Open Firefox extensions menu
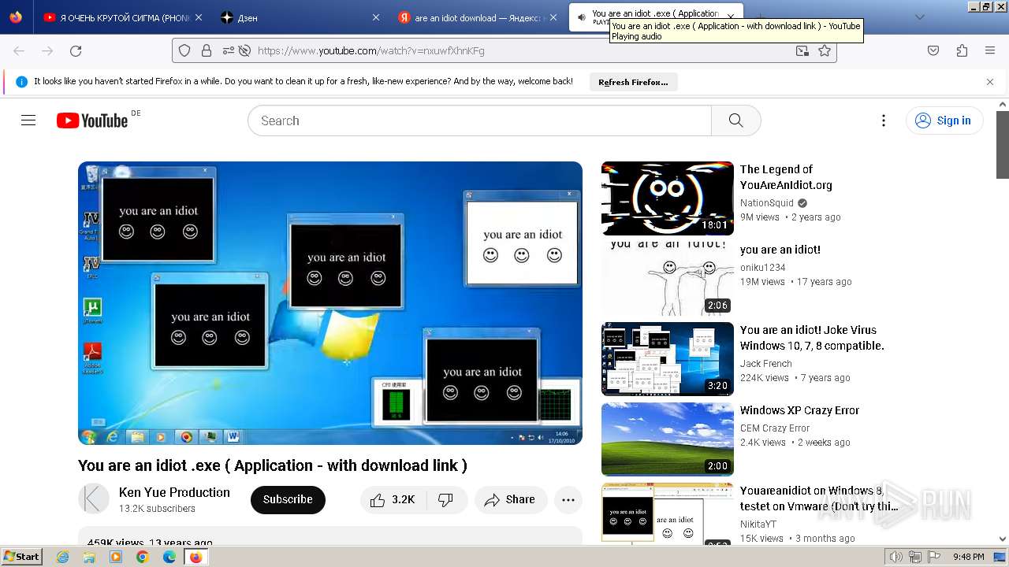This screenshot has width=1009, height=567. 962,50
